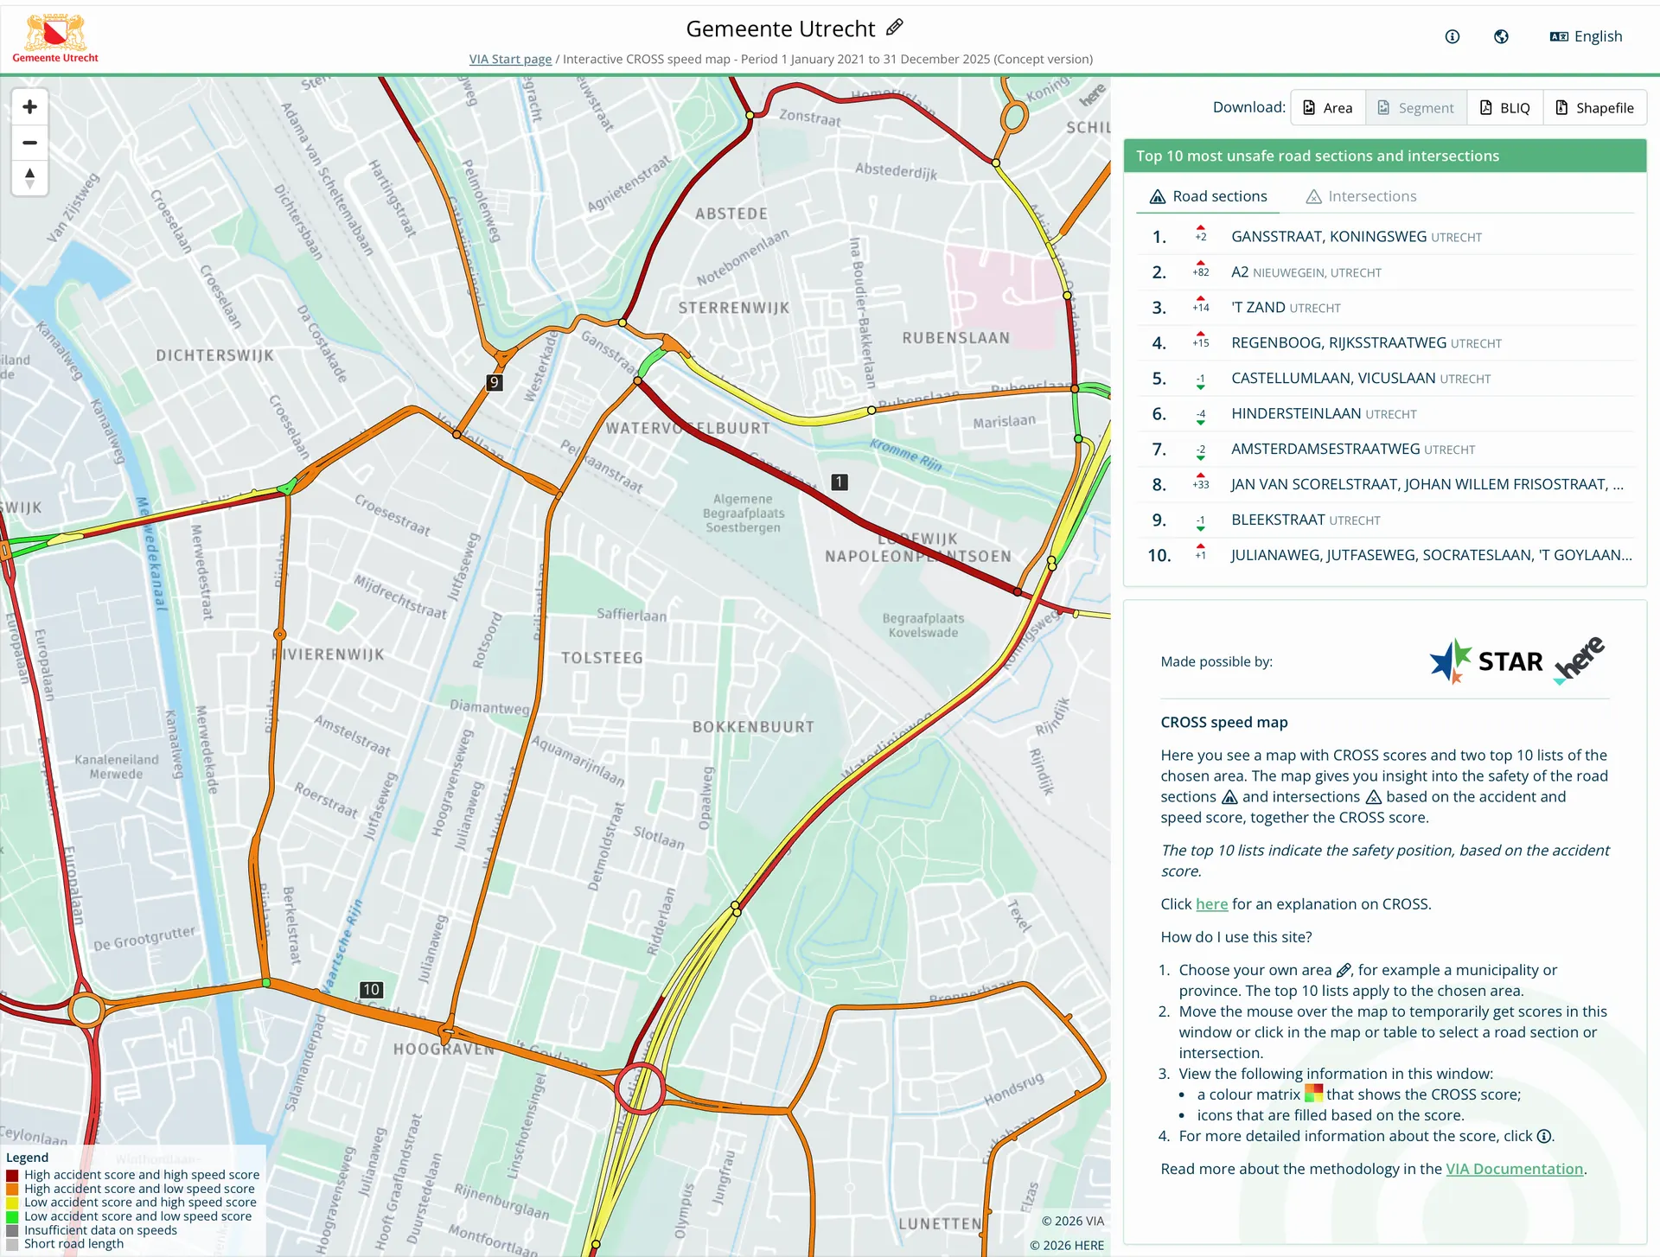This screenshot has width=1660, height=1257.
Task: Select Hindersteinlaan Utrecht row
Action: coord(1386,414)
